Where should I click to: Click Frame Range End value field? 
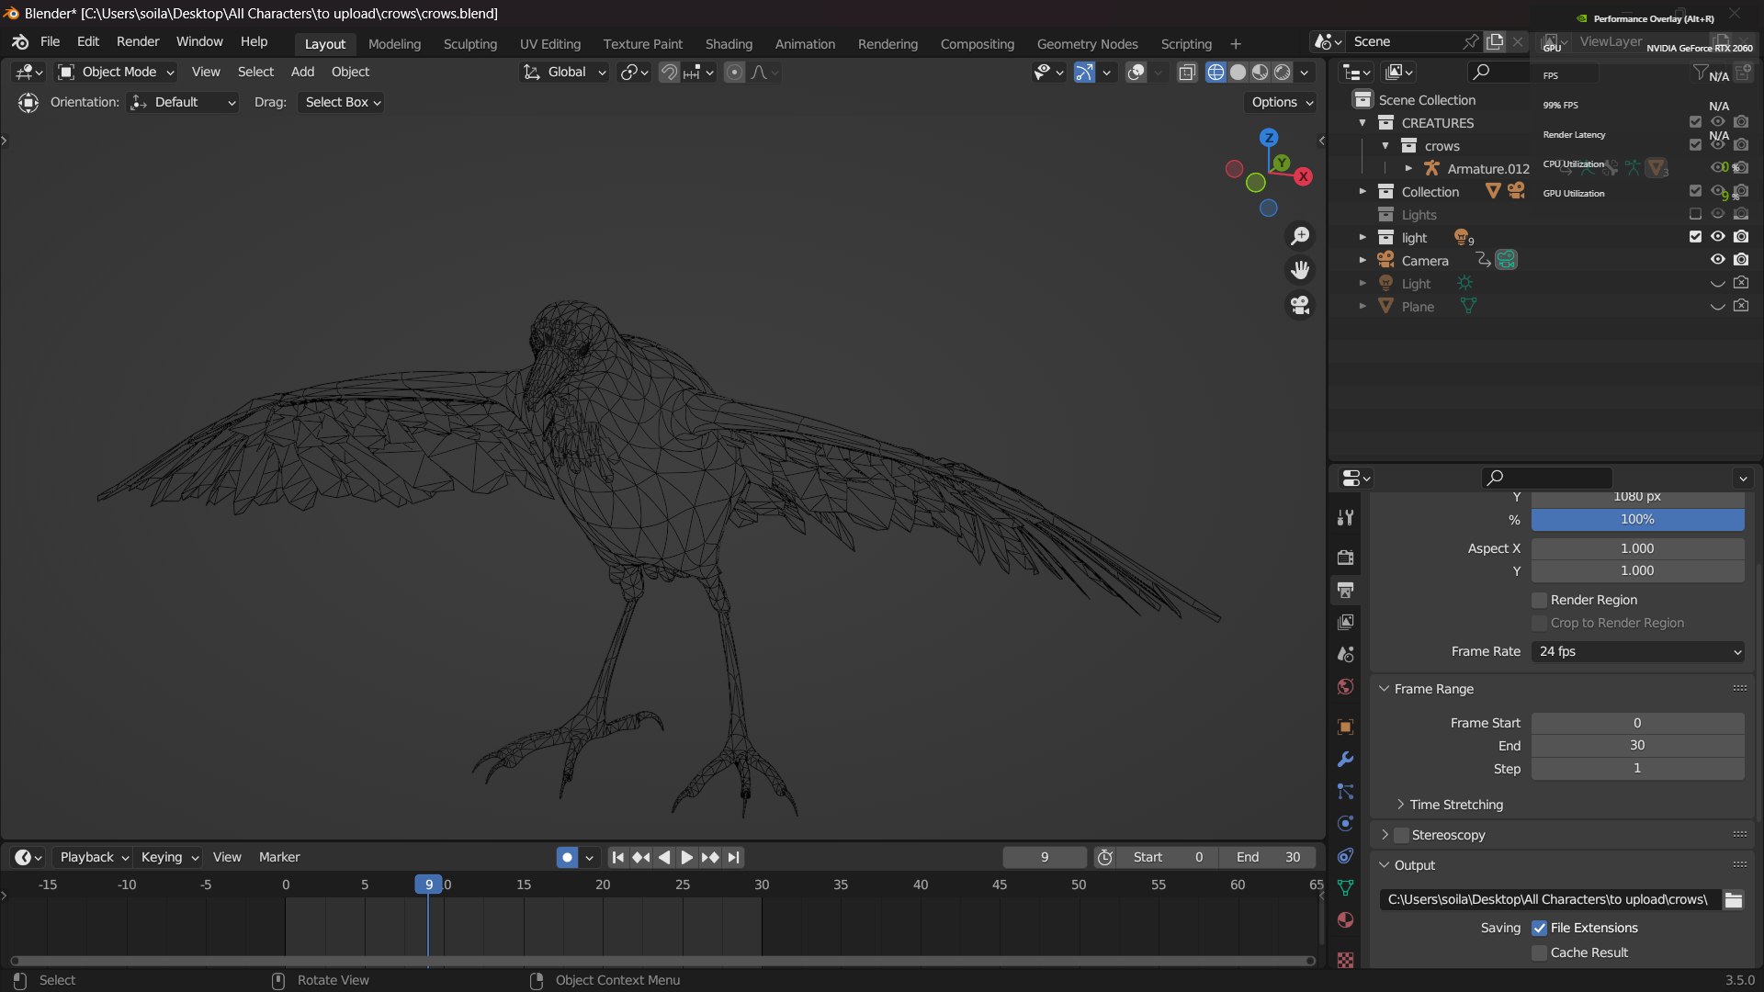tap(1638, 746)
